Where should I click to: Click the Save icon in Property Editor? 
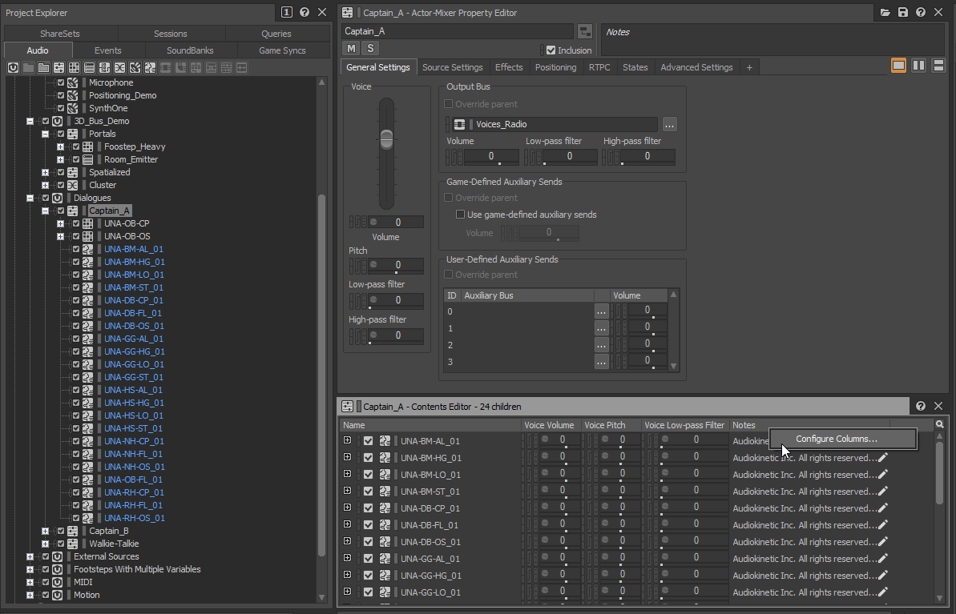click(903, 13)
